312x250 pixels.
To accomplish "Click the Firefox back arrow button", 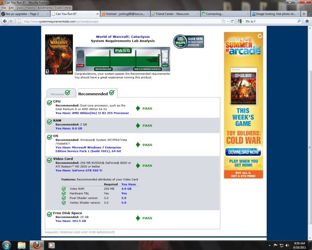I will (5, 21).
